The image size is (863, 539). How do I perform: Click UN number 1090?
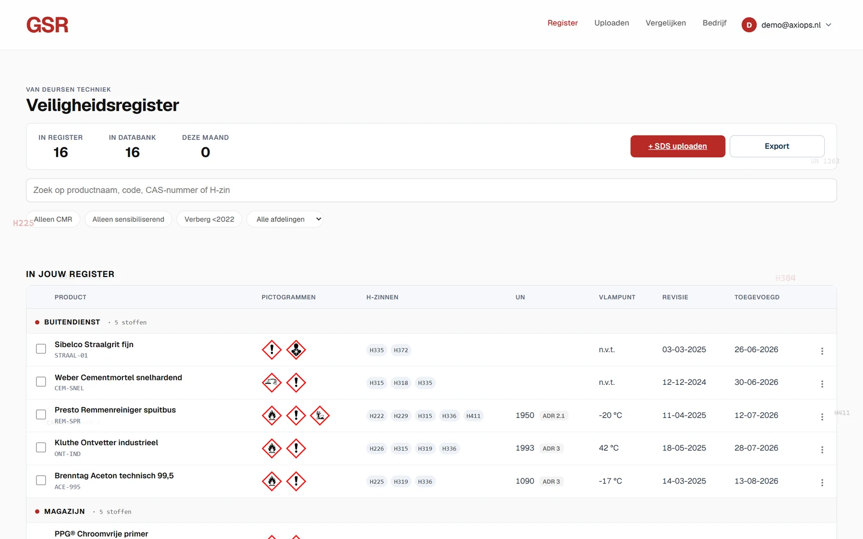[x=525, y=481]
